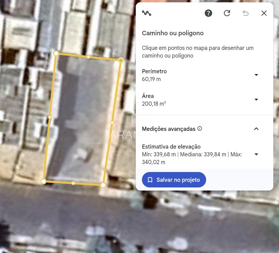Restart the measurement with the circular arrow icon
This screenshot has height=253, width=279.
[x=227, y=13]
